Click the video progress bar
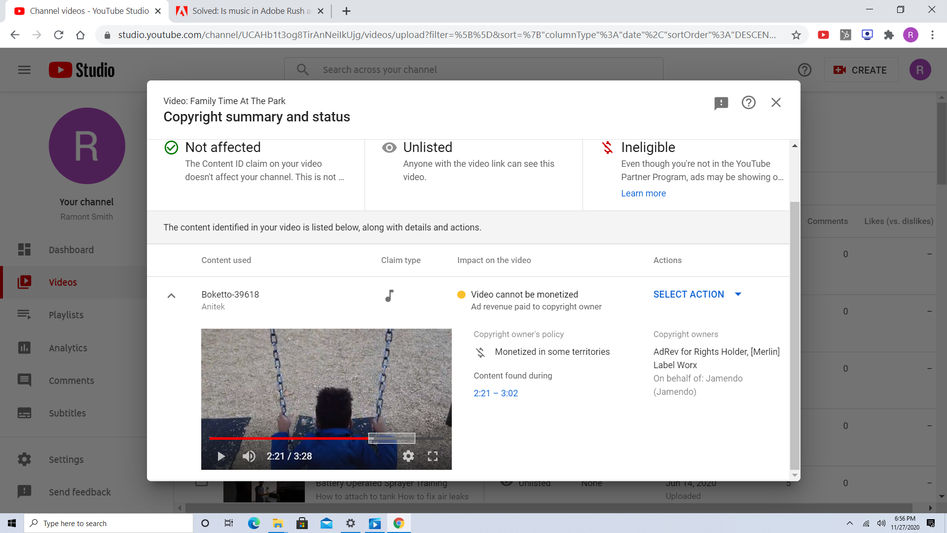The image size is (947, 533). click(296, 438)
